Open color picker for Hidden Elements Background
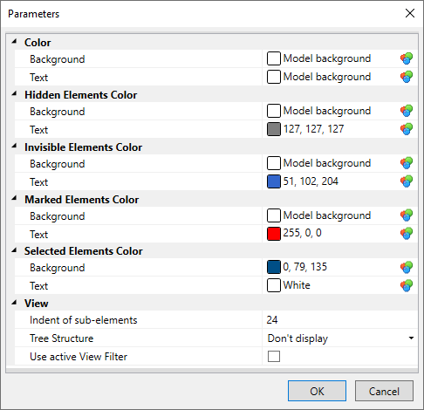Screen dimensions: 424x410 407,111
